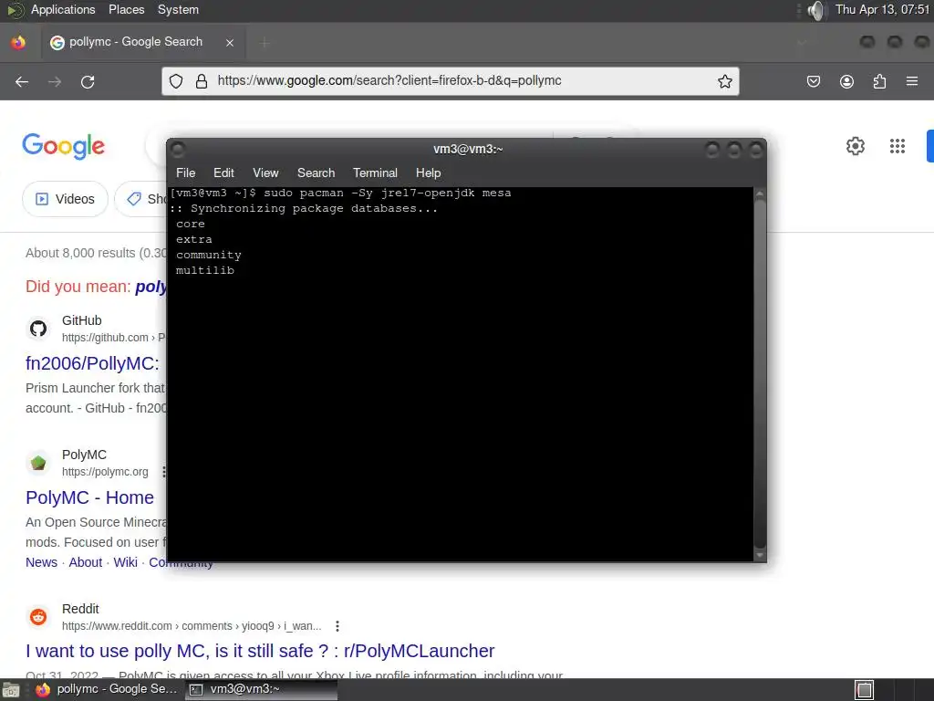Close the pollymc Google Search tab
934x701 pixels.
click(230, 42)
